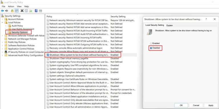The image size is (219, 109).
Task: Select the Disabled radio button
Action: (151, 48)
